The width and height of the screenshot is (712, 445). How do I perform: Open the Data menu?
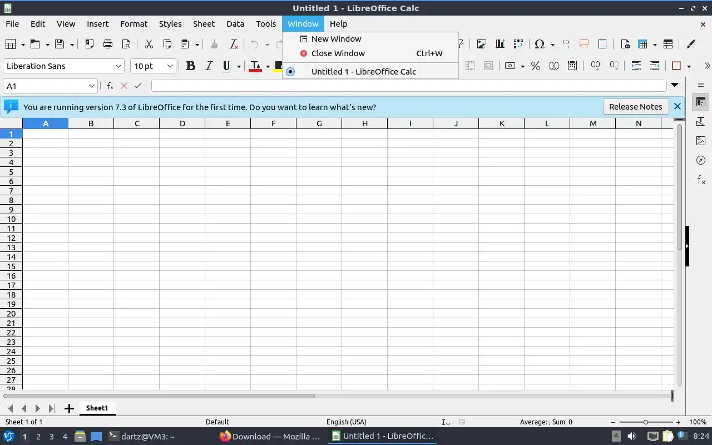pyautogui.click(x=235, y=23)
